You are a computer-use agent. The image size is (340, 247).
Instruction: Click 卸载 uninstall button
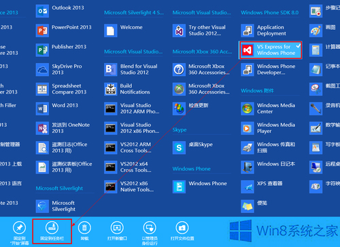coord(84,231)
